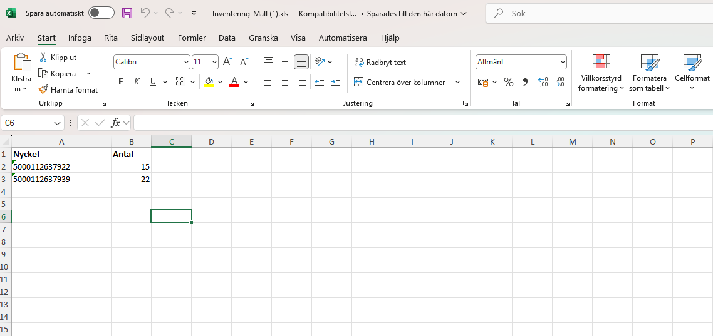713x336 pixels.
Task: Apply the yellow fill color bucket
Action: pos(209,82)
